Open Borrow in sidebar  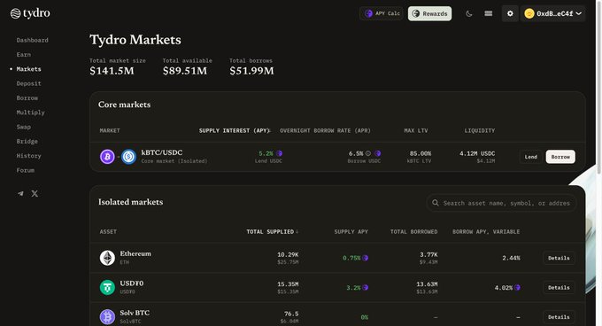(x=27, y=98)
